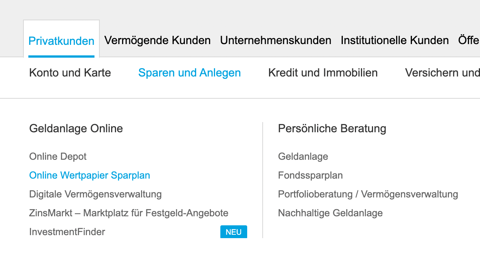
Task: Open the Nachhaltige Geldanlage page
Action: [330, 213]
